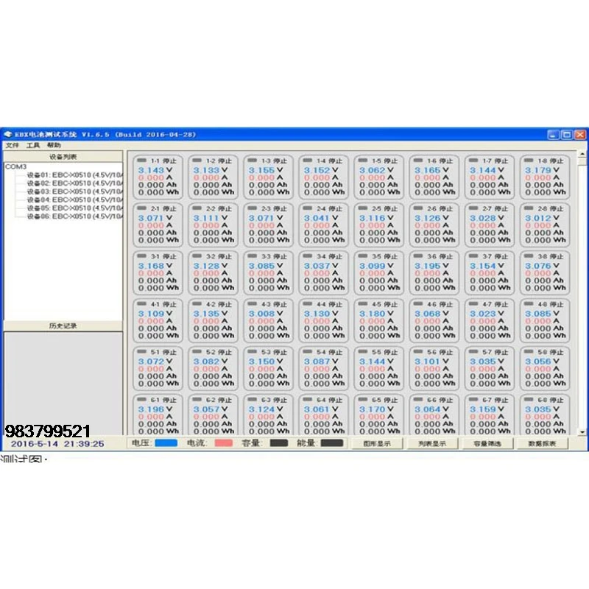Click the status indicator of channel 5-8

coord(529,352)
